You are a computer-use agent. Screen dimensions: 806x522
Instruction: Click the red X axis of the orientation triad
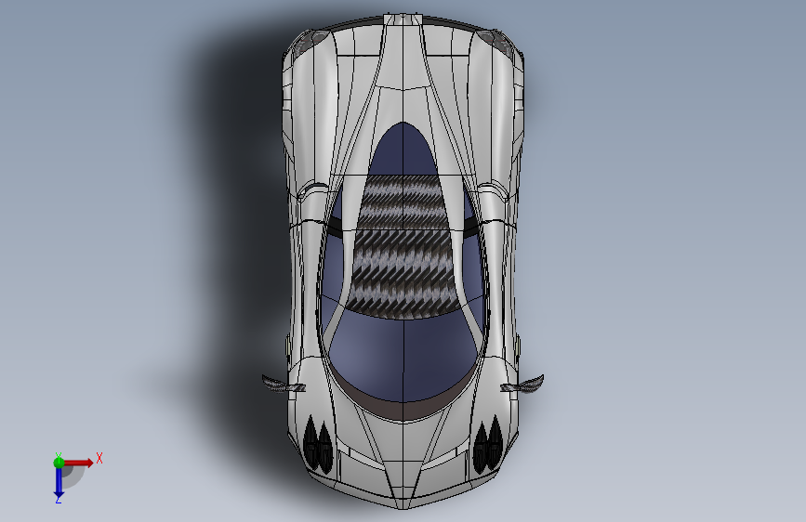[78, 463]
